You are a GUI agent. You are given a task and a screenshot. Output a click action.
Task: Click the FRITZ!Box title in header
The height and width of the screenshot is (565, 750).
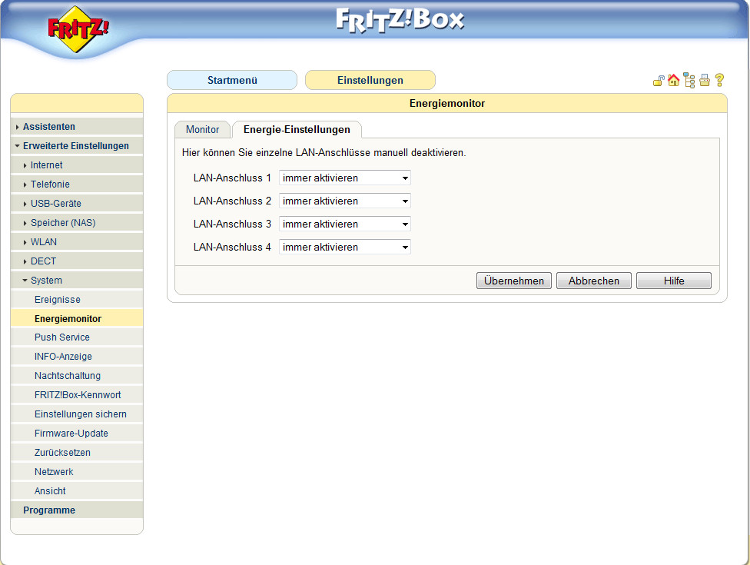(400, 21)
